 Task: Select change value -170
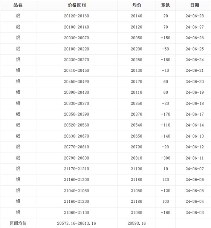(165, 114)
